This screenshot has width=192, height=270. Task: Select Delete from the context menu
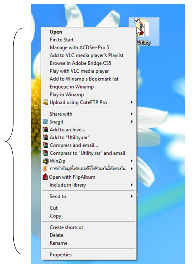coord(89,235)
